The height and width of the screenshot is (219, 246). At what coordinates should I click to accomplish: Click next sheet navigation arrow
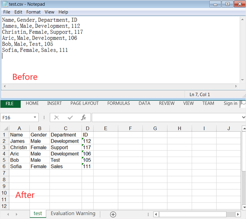[x=16, y=214]
